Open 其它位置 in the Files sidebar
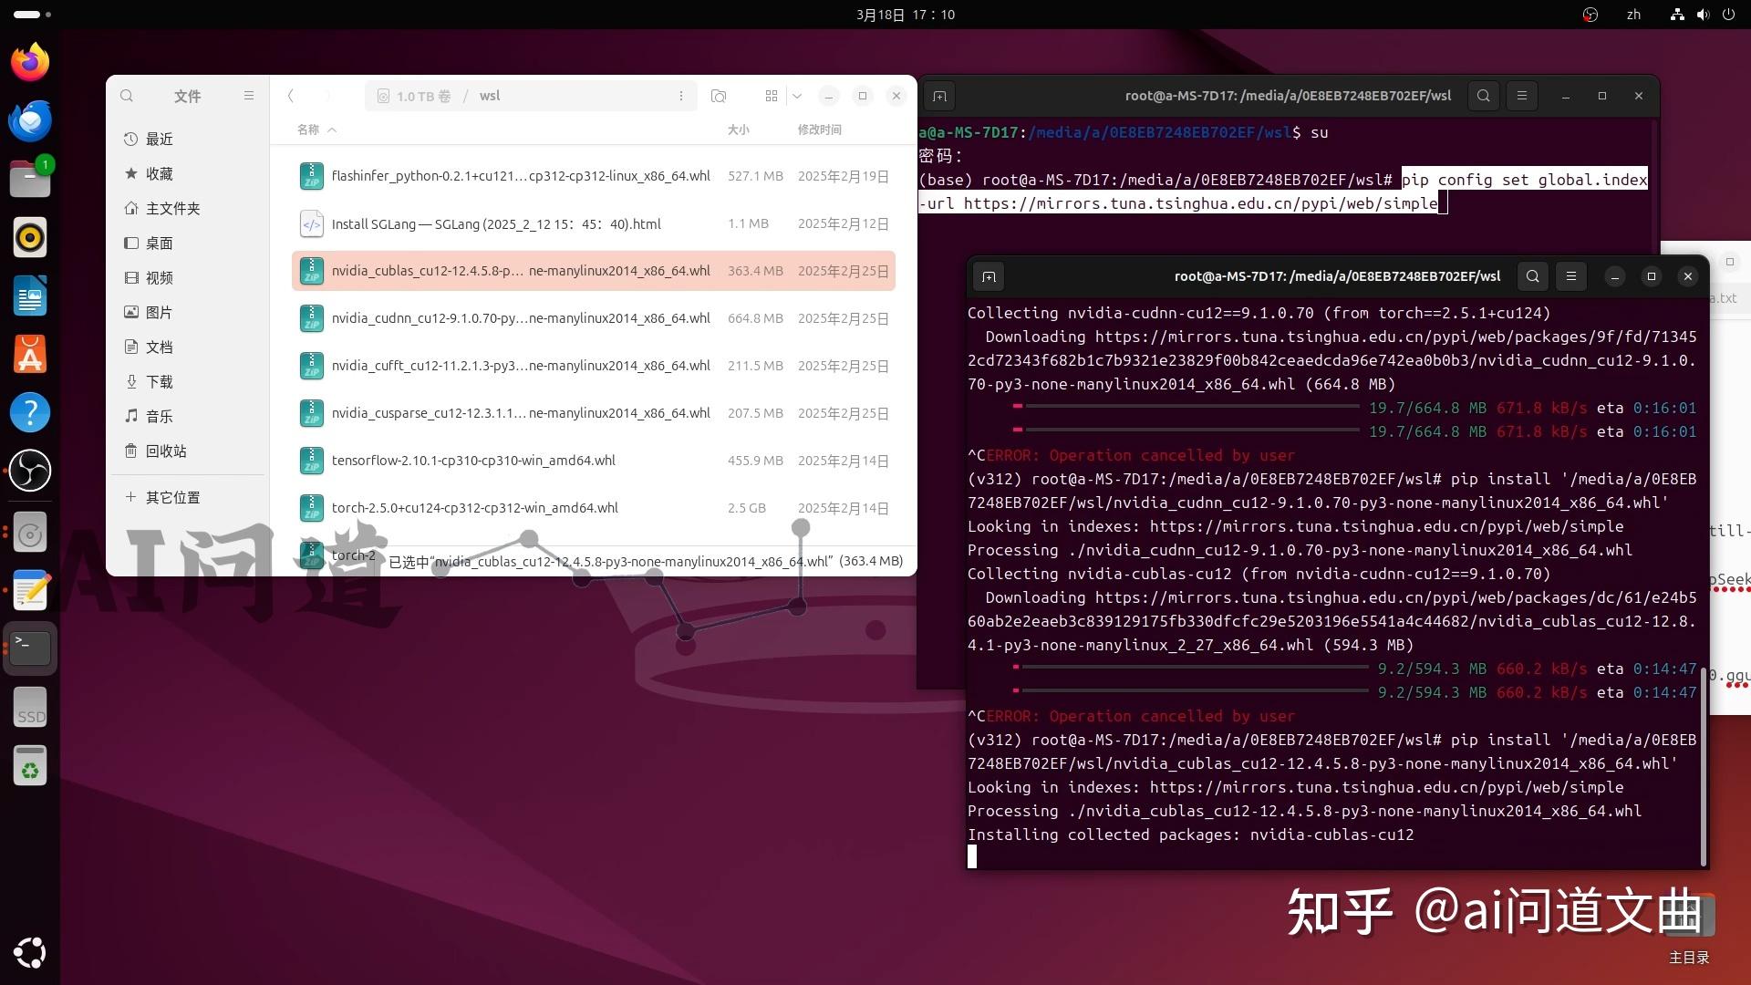1751x985 pixels. tap(172, 497)
